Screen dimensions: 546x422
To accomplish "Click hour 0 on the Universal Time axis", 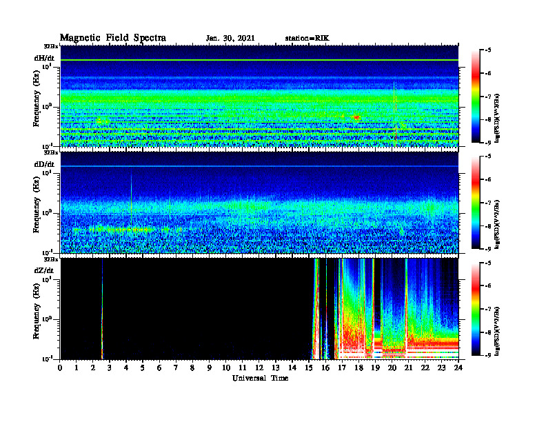I will point(60,368).
